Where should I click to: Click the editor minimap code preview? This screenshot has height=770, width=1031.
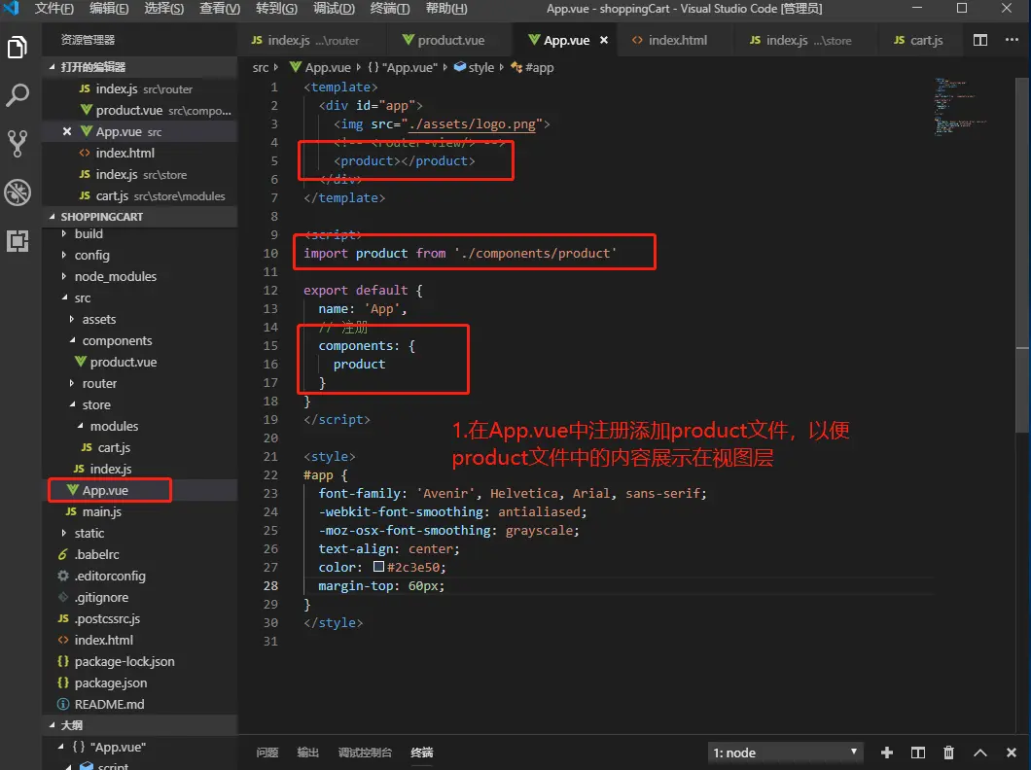(960, 105)
